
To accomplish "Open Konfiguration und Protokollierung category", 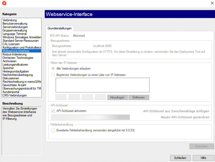I will pyautogui.click(x=22, y=47).
